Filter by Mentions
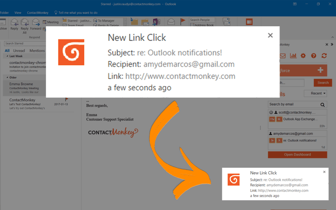 pos(37,50)
